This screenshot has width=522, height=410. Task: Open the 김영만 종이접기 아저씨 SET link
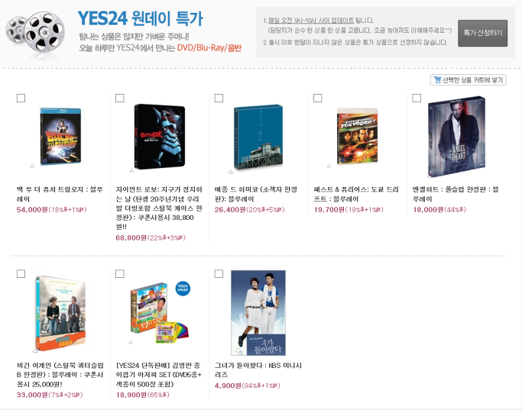pos(158,375)
